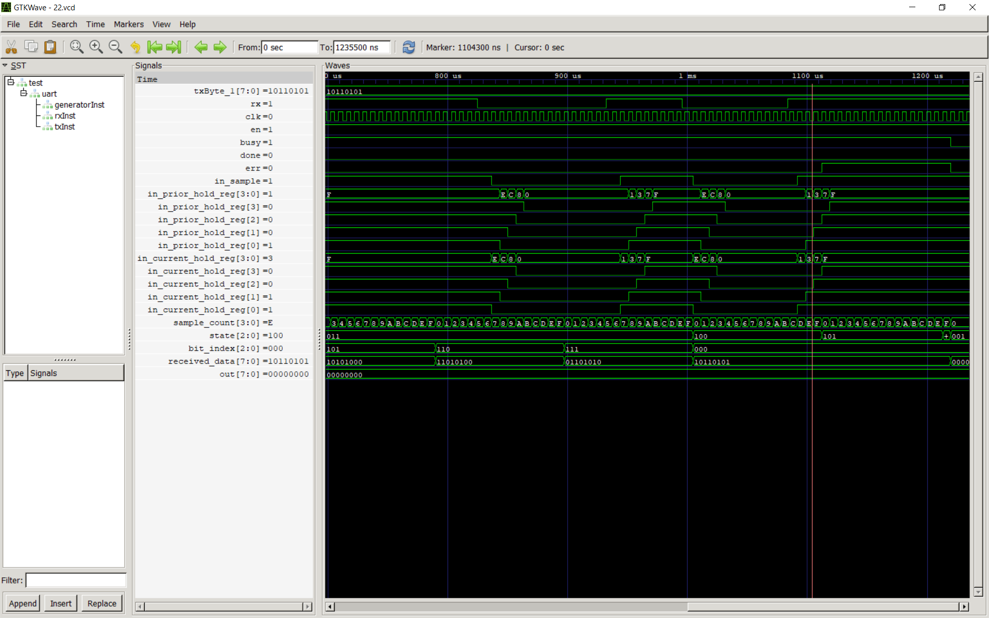Select the en signal row

(x=224, y=129)
